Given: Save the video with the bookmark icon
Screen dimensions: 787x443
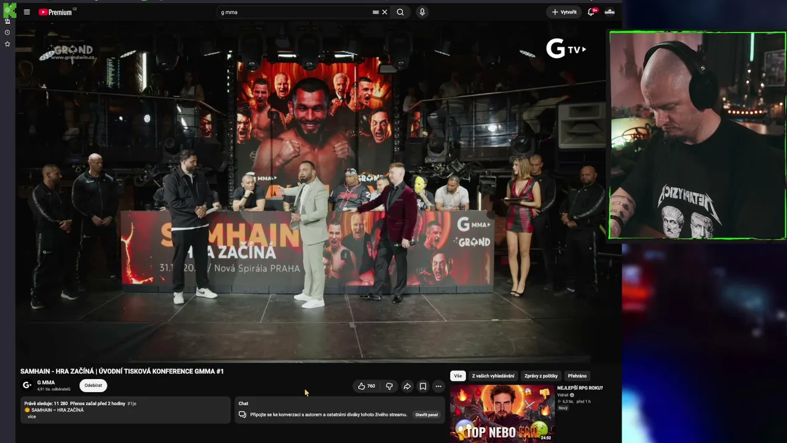Looking at the screenshot, I should pyautogui.click(x=423, y=386).
